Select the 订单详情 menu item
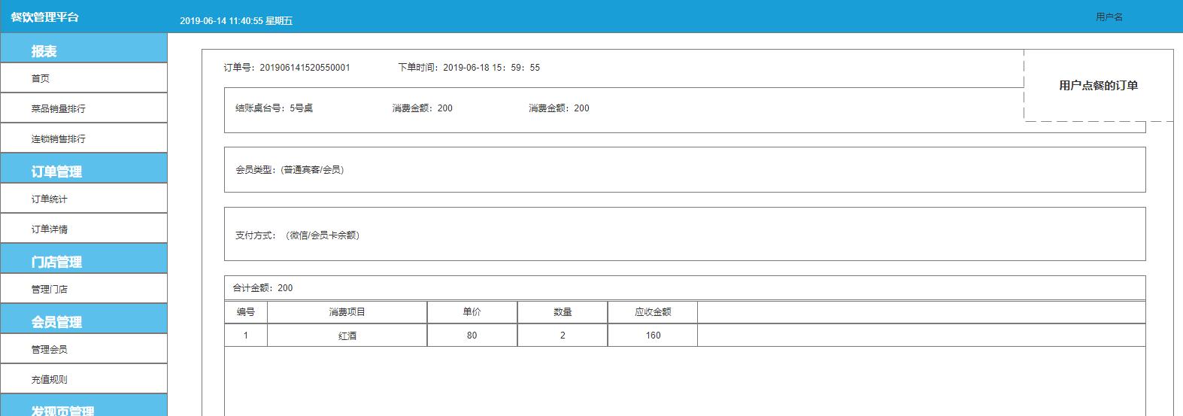Screen dimensions: 1183x416 pos(49,229)
